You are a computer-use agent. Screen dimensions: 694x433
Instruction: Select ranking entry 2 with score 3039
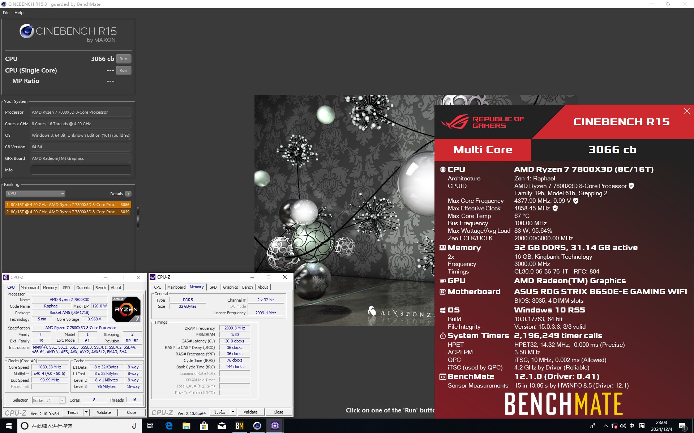click(x=68, y=212)
